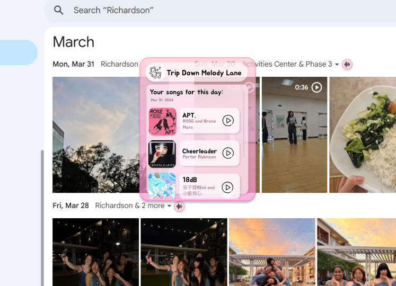Click the search magnifier icon
Viewport: 396px width, 286px height.
[x=59, y=11]
